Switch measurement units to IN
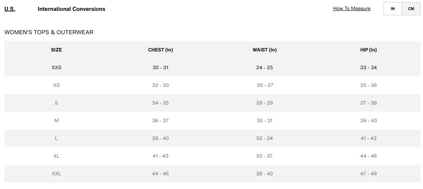Image resolution: width=423 pixels, height=189 pixels. coord(393,9)
